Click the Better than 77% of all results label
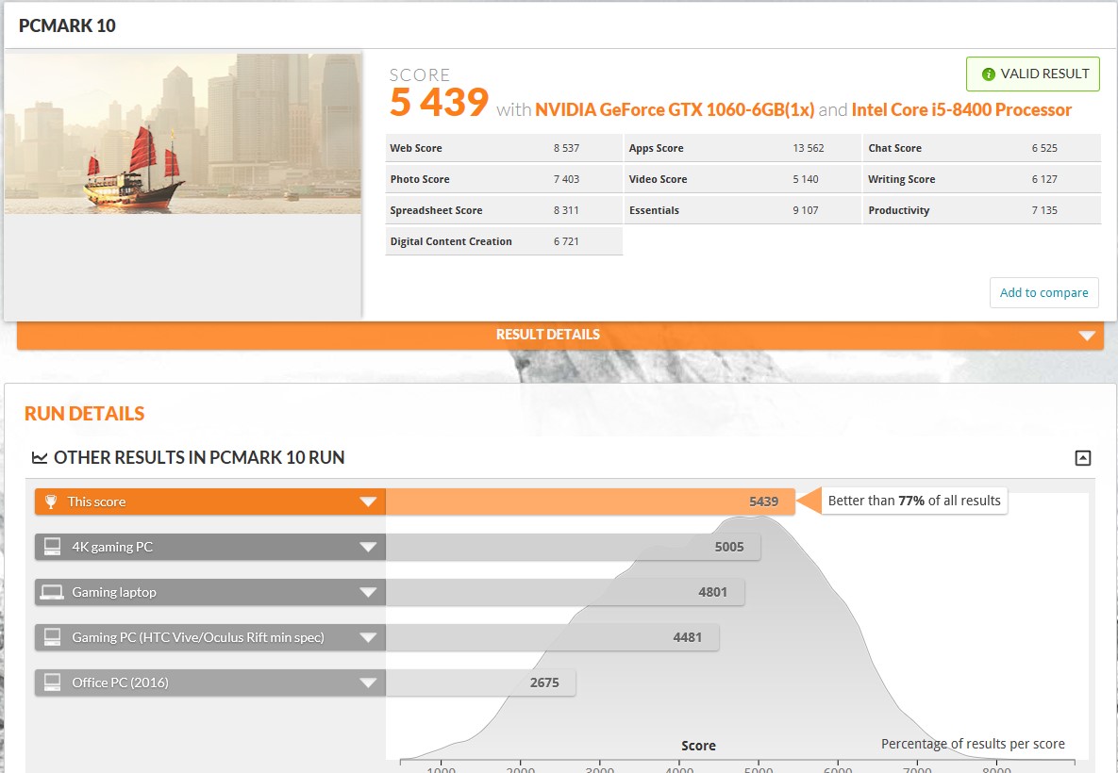The width and height of the screenshot is (1118, 773). click(914, 501)
